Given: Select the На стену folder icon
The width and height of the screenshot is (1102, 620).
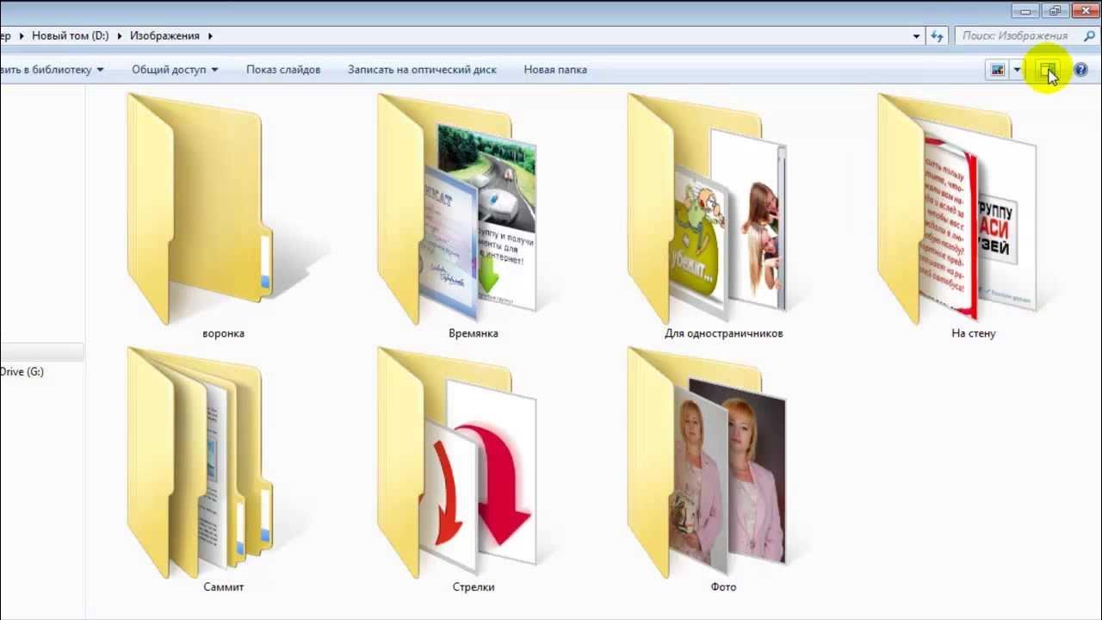Looking at the screenshot, I should [x=957, y=208].
